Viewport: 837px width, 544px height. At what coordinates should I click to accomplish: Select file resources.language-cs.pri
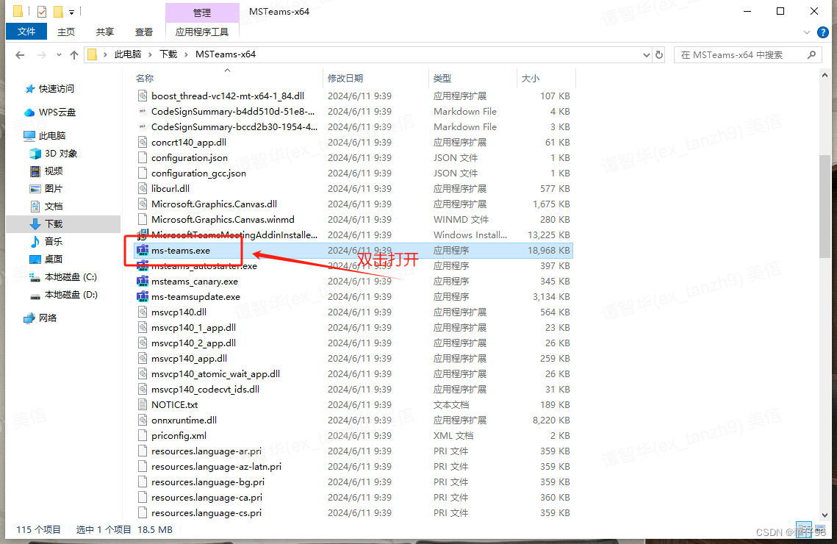click(x=206, y=513)
